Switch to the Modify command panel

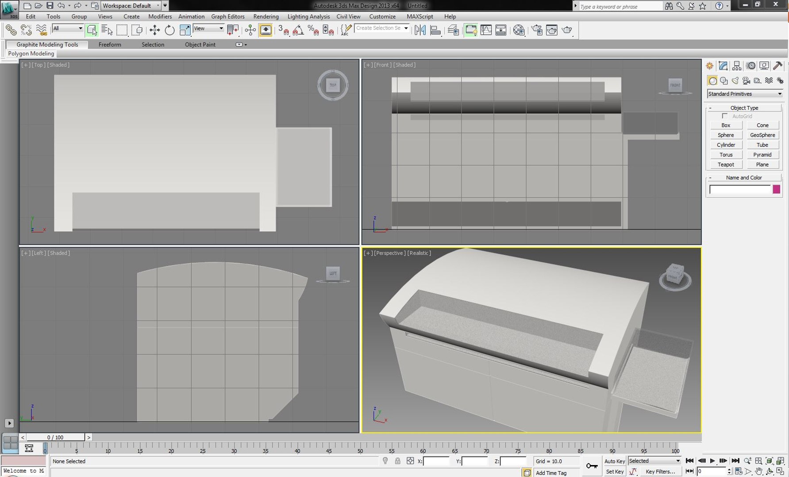point(723,66)
